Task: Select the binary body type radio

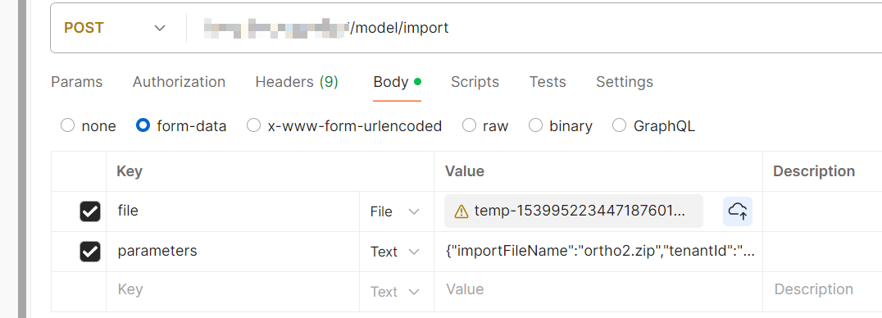Action: pos(535,125)
